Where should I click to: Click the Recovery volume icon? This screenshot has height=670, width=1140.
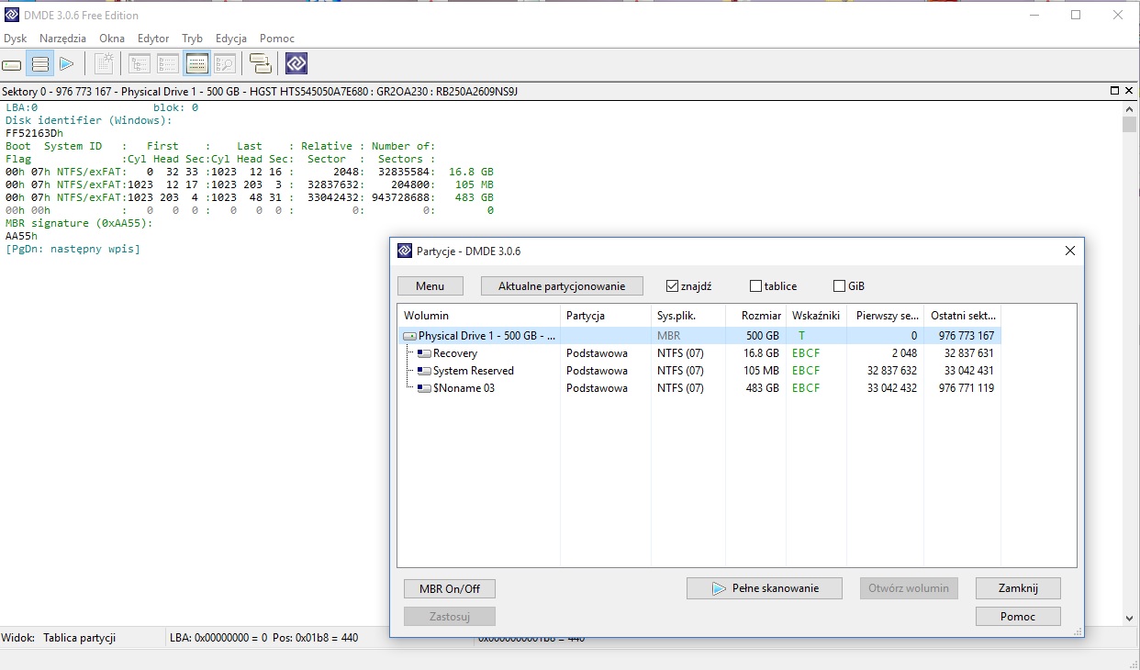coord(424,353)
